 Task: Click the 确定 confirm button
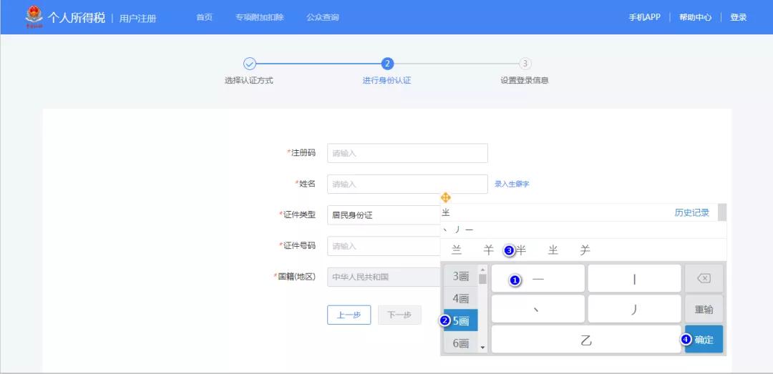[x=704, y=340]
